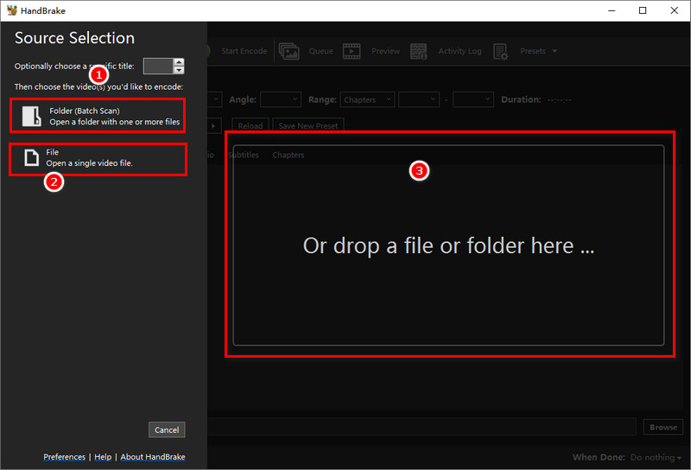
Task: Open the When Done Do nothing dropdown
Action: pos(656,457)
